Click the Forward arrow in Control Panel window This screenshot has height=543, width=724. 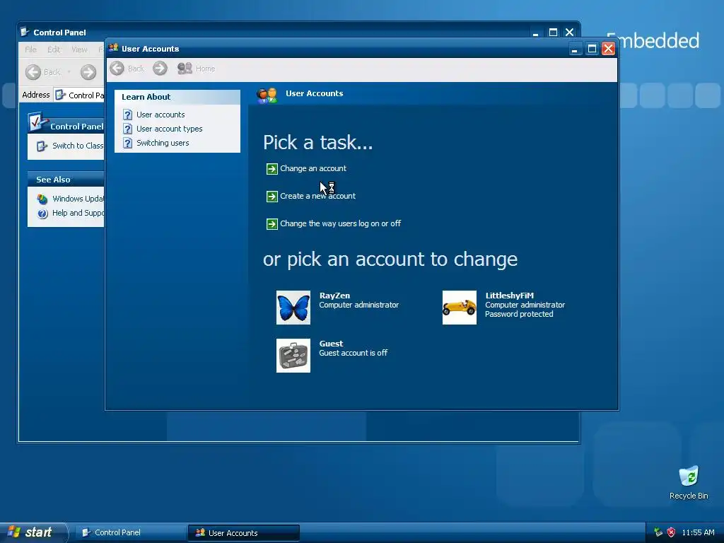pyautogui.click(x=88, y=72)
